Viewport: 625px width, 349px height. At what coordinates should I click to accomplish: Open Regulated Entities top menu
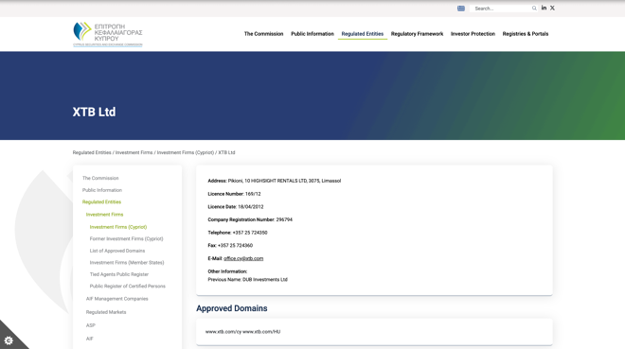[363, 34]
